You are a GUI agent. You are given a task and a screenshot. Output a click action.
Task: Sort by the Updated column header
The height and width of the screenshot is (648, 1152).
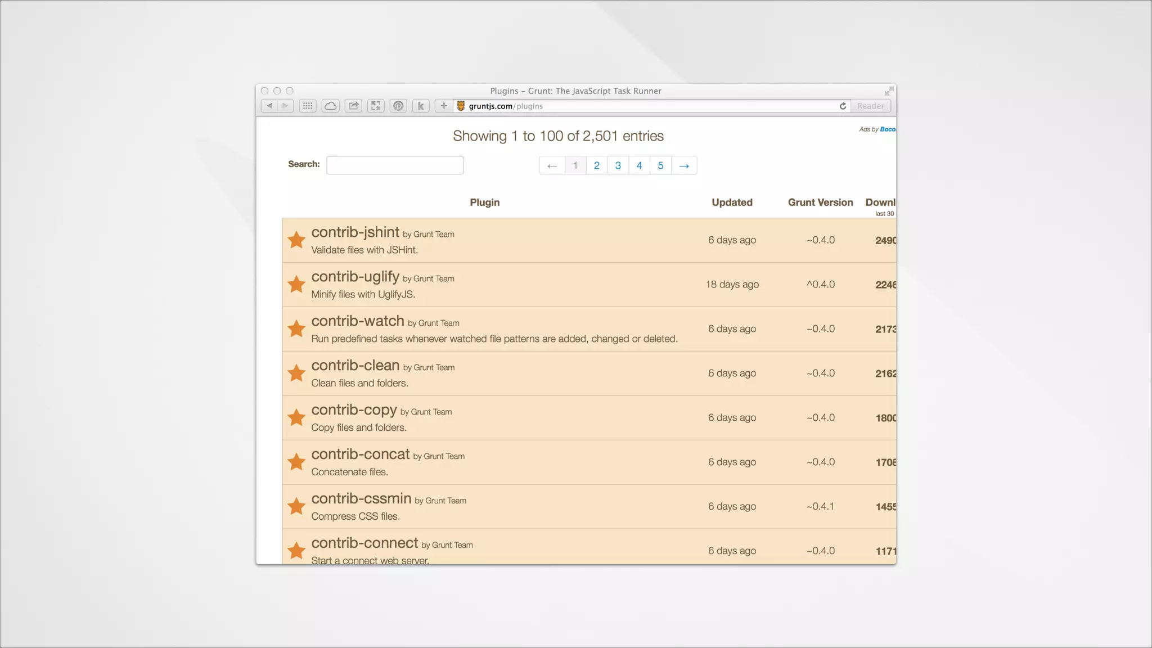732,202
